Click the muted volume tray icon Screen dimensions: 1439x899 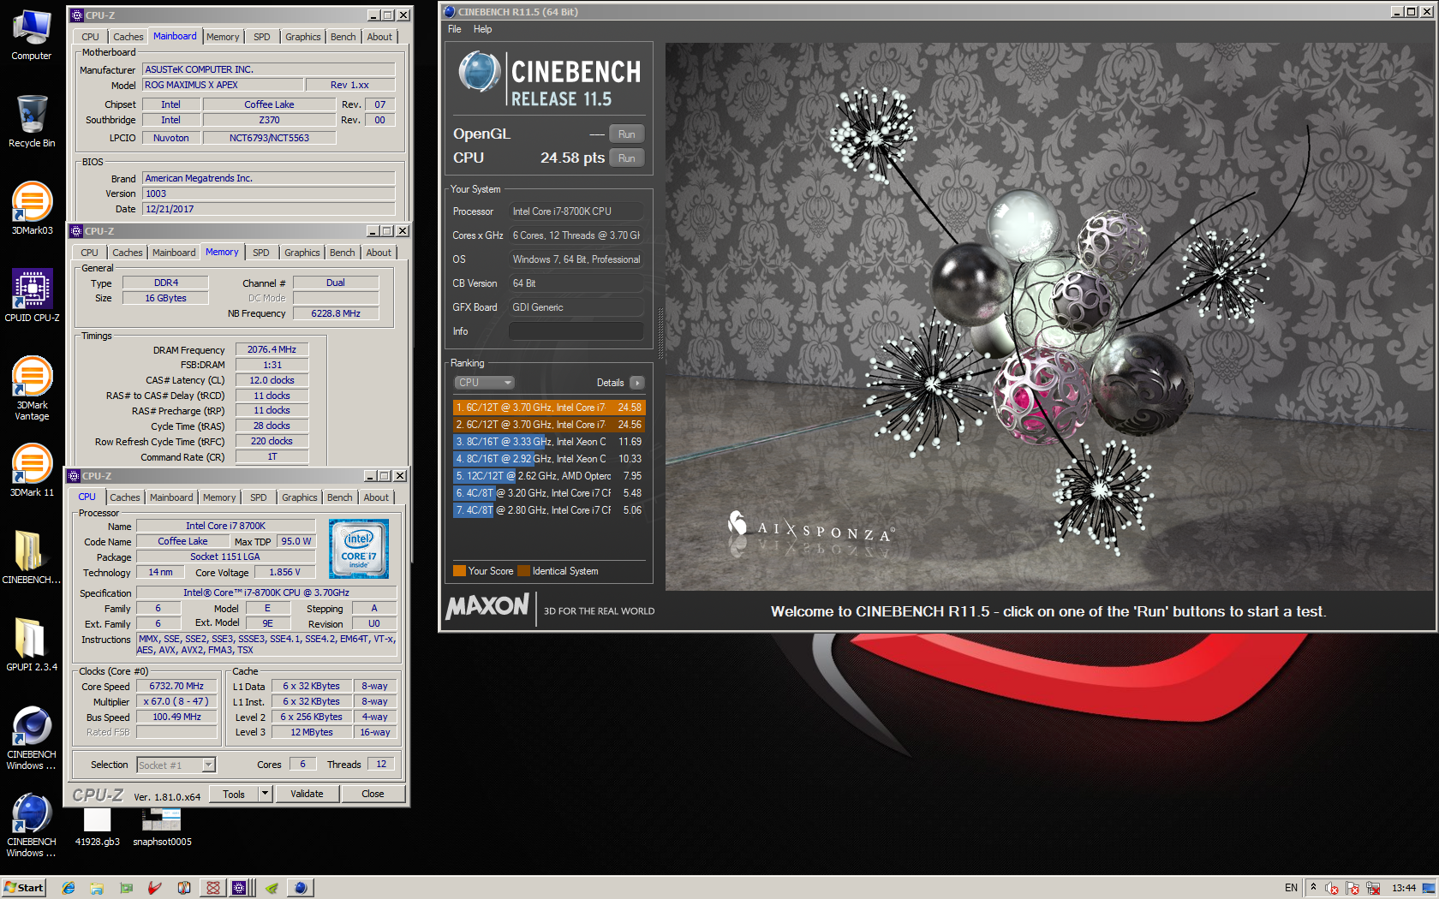pyautogui.click(x=1332, y=888)
